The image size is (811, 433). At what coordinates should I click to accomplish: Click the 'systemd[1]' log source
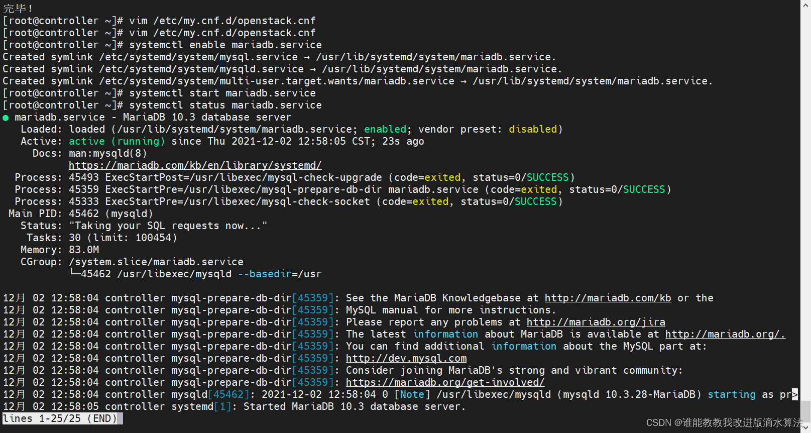[201, 406]
